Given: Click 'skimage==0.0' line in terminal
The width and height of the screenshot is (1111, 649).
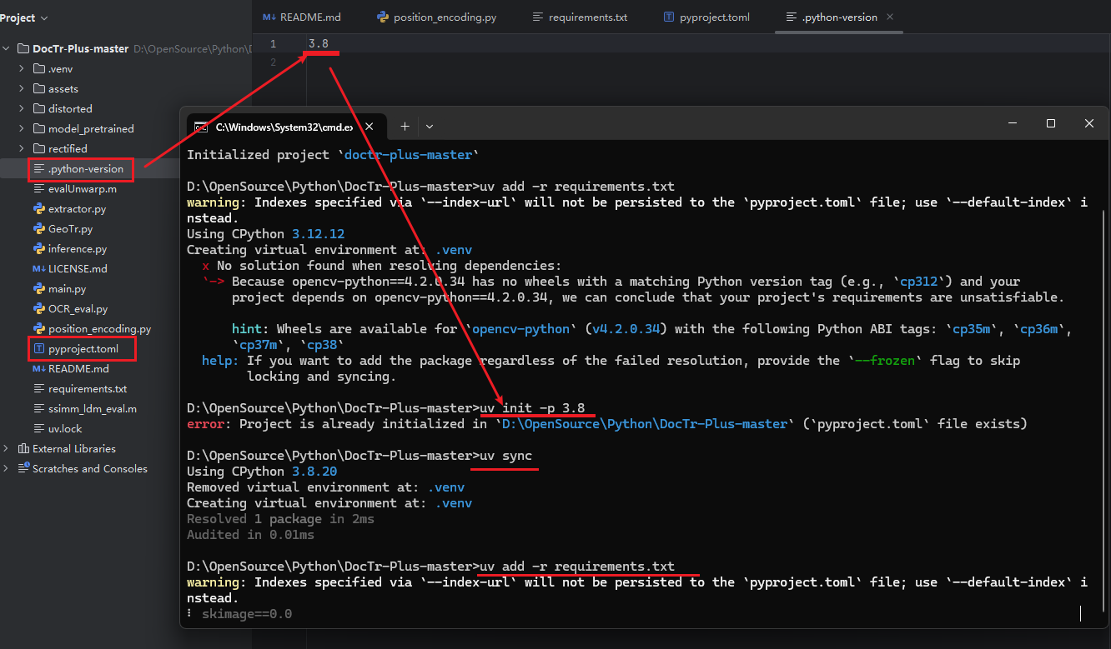Looking at the screenshot, I should (x=247, y=614).
